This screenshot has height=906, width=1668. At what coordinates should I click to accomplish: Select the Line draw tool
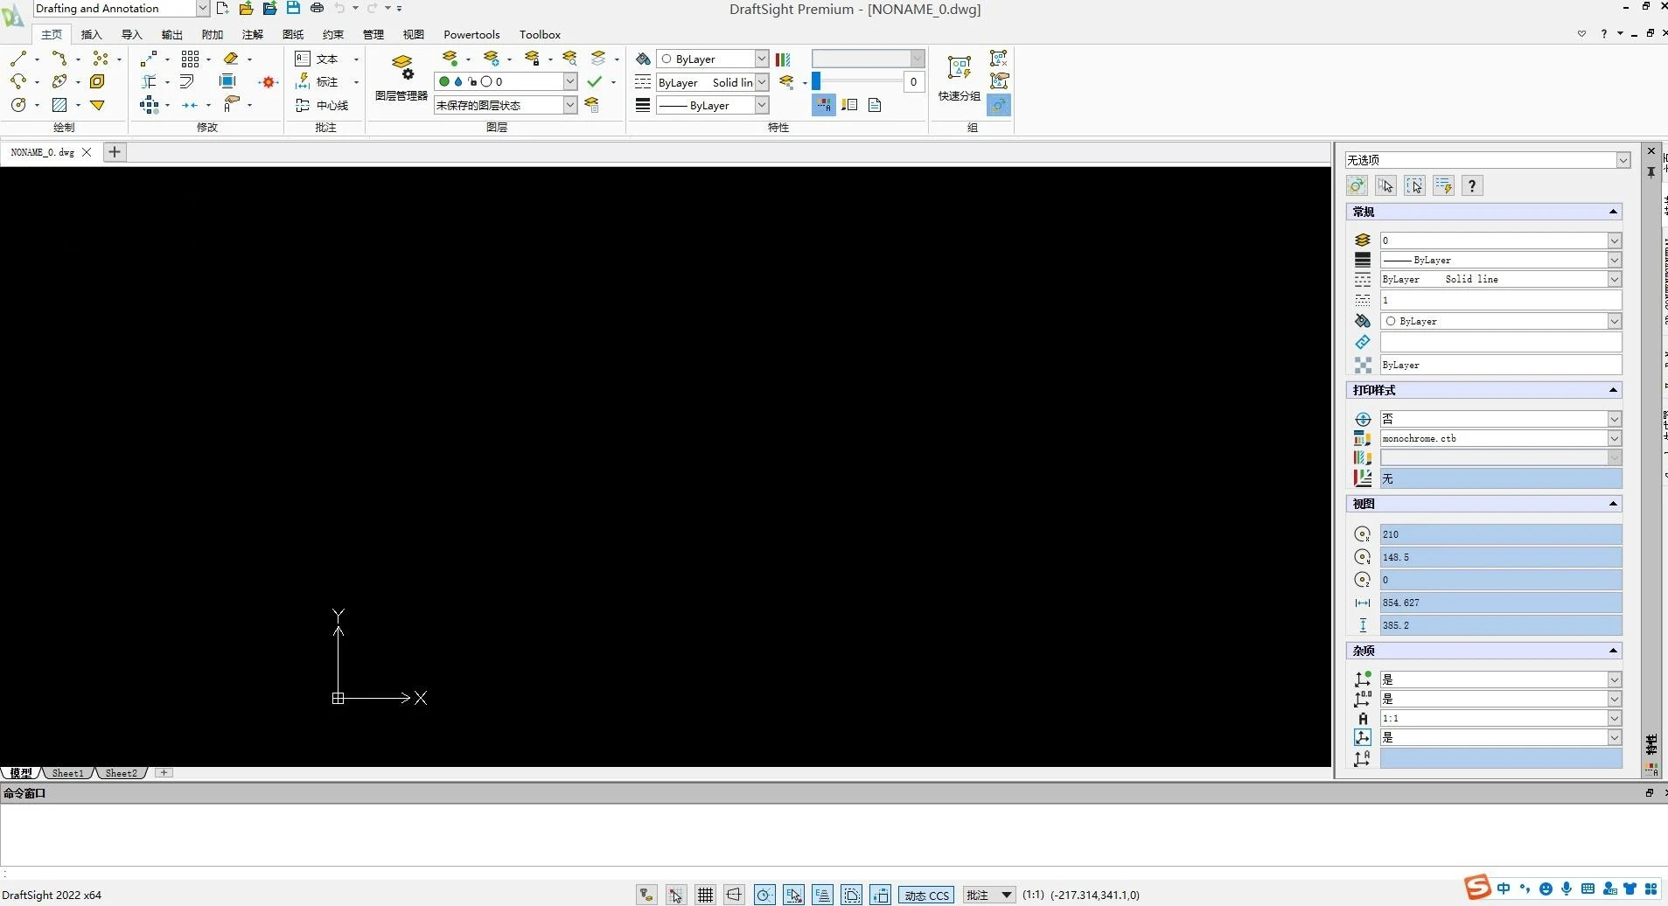[18, 59]
